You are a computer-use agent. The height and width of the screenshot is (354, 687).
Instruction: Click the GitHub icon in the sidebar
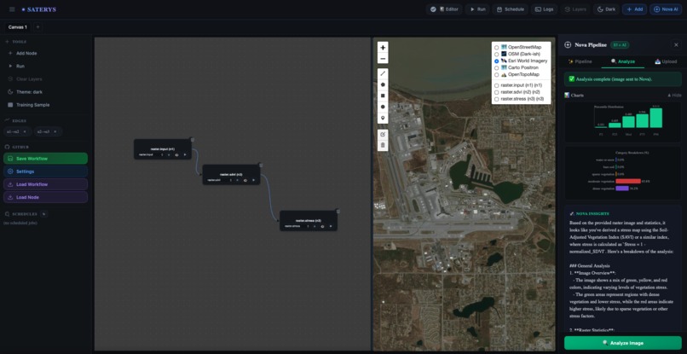7,147
